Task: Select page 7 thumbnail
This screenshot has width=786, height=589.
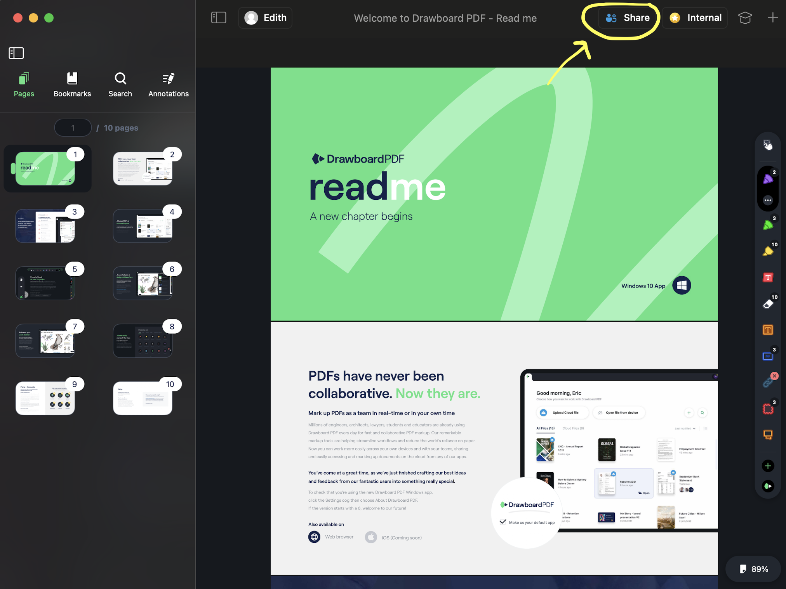Action: coord(45,341)
